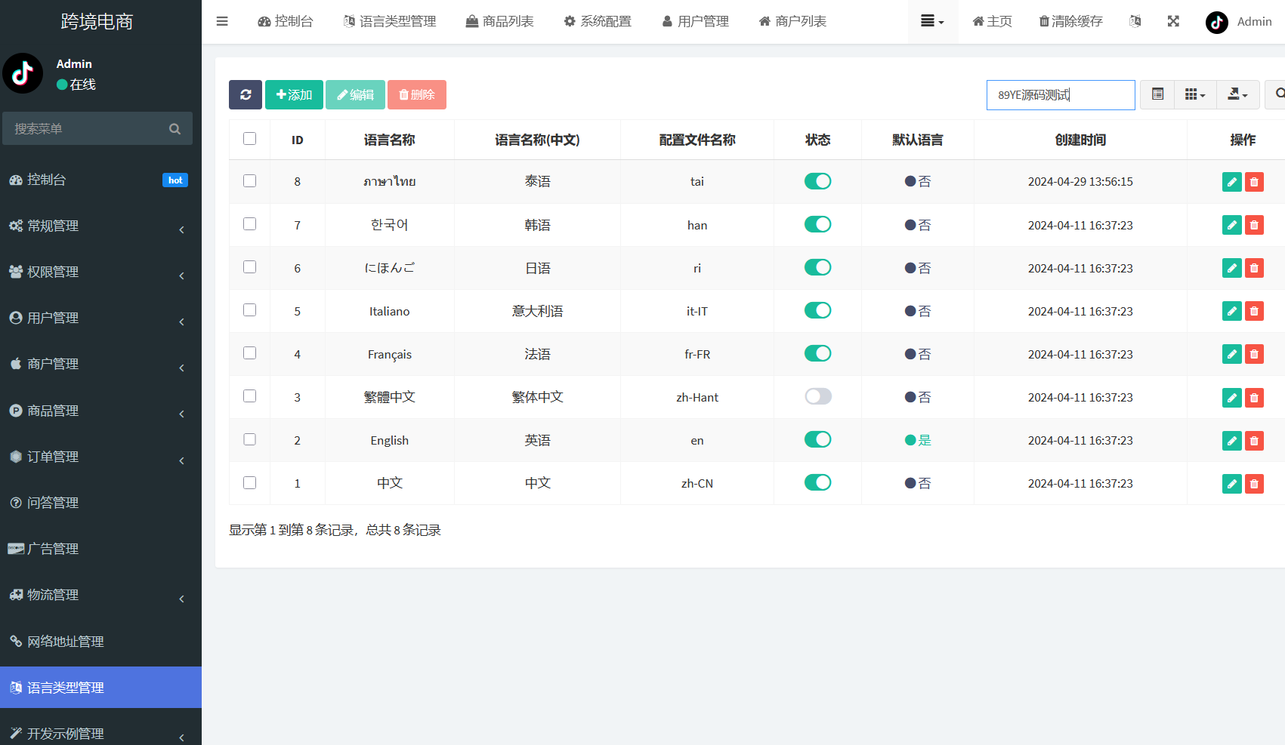
Task: Click the language switch icon in header
Action: click(1135, 21)
